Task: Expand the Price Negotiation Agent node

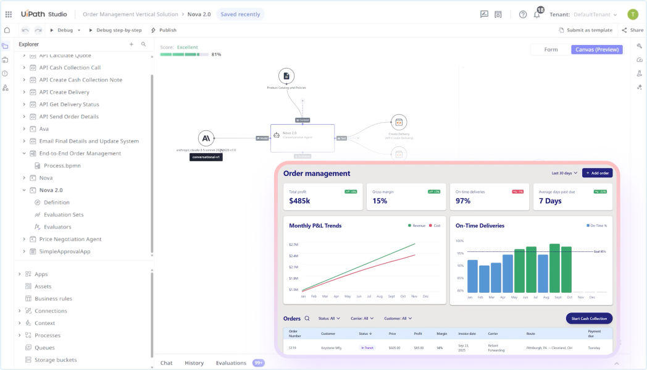Action: tap(24, 239)
